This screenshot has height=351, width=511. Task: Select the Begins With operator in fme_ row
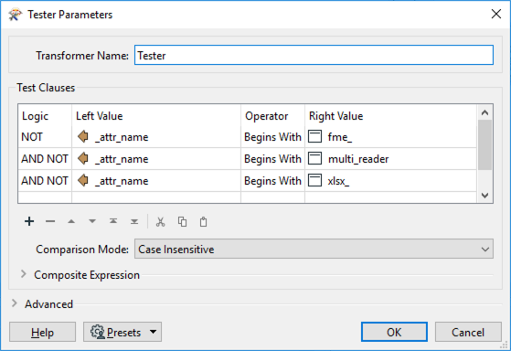click(272, 137)
